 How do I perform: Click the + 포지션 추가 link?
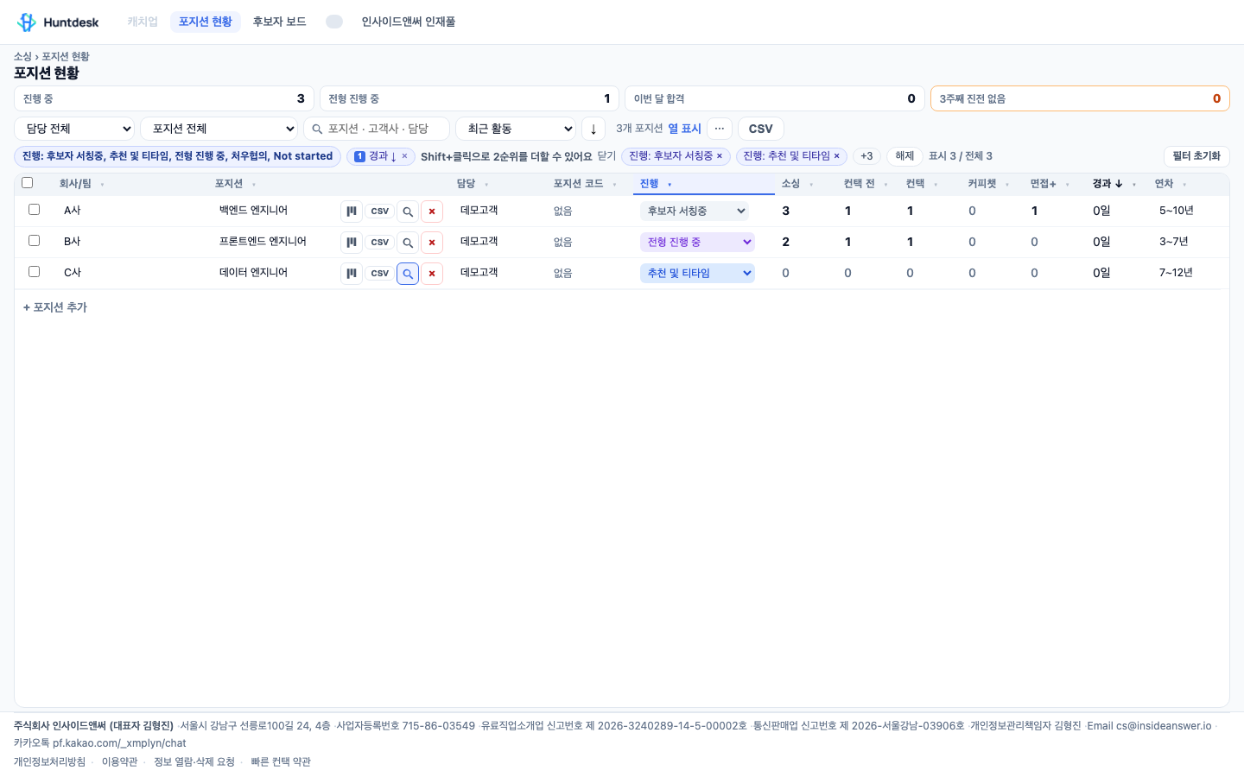55,307
